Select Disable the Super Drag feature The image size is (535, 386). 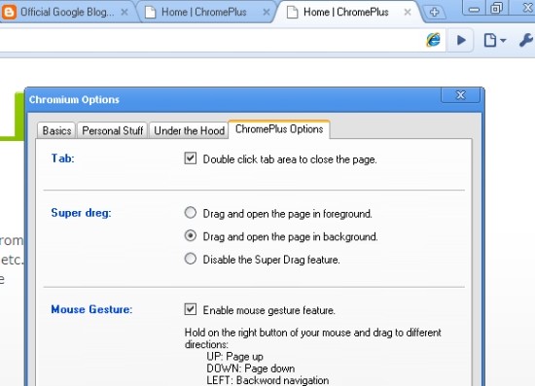[x=191, y=259]
